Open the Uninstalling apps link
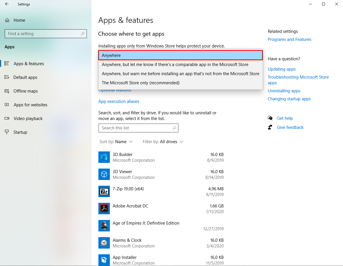 (284, 91)
